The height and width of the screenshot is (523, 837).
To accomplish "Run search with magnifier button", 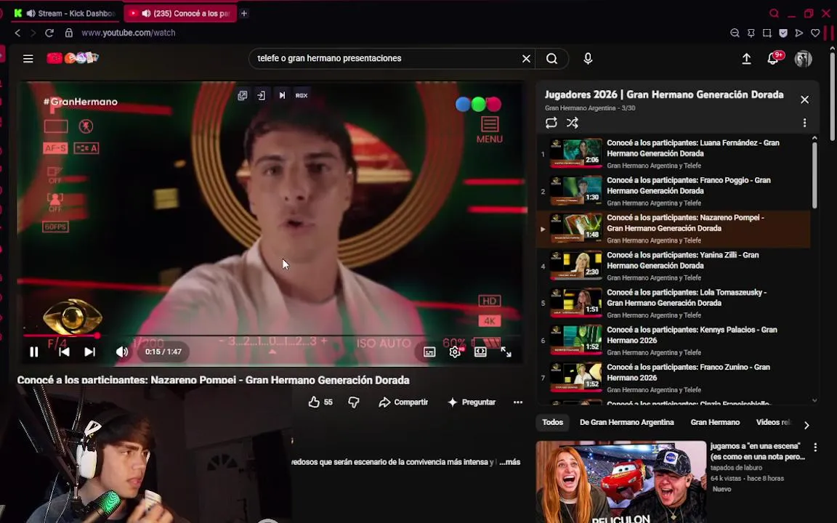I will click(x=552, y=59).
